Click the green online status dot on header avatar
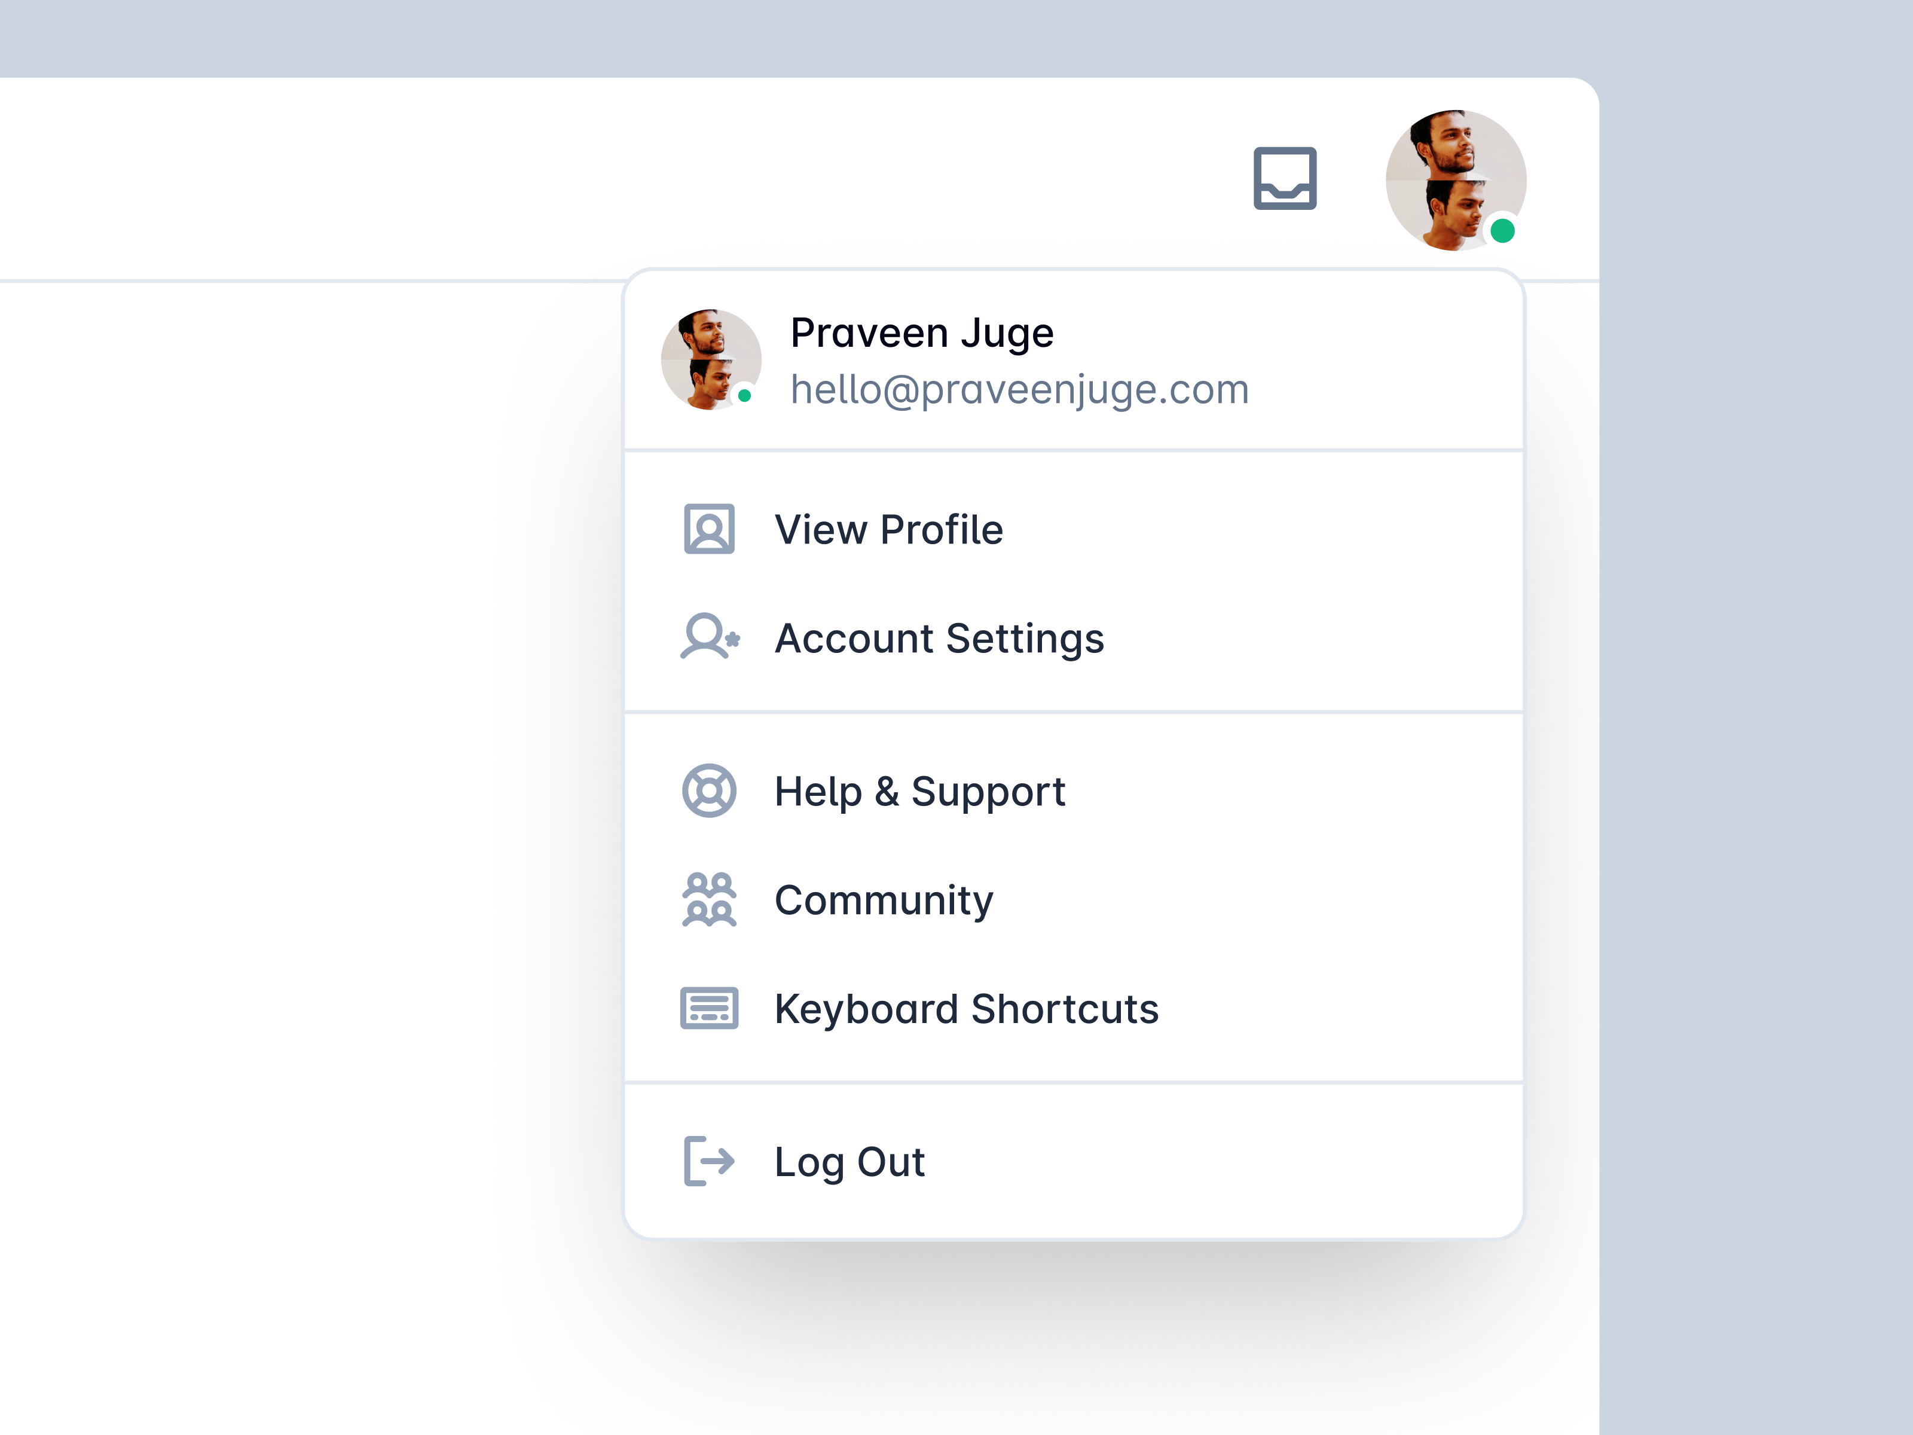The width and height of the screenshot is (1913, 1435). coord(1502,231)
